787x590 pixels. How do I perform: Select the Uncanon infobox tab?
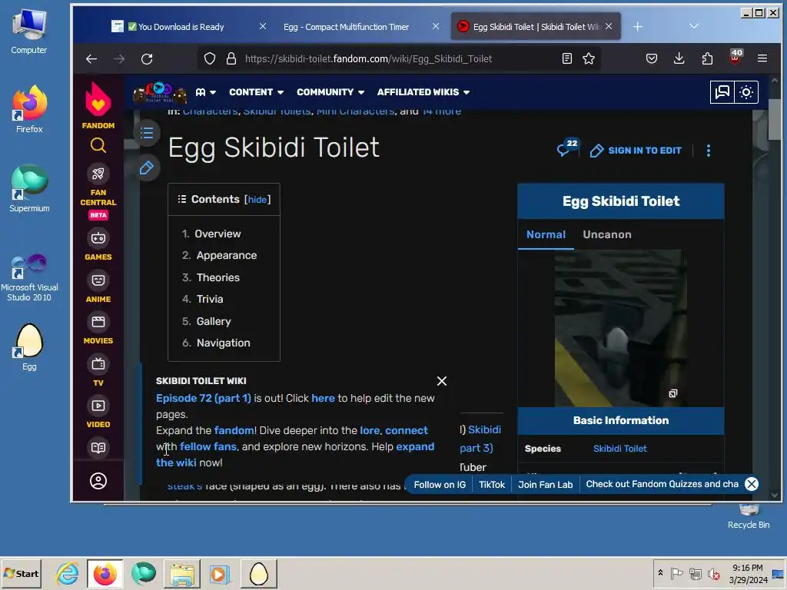pyautogui.click(x=607, y=234)
